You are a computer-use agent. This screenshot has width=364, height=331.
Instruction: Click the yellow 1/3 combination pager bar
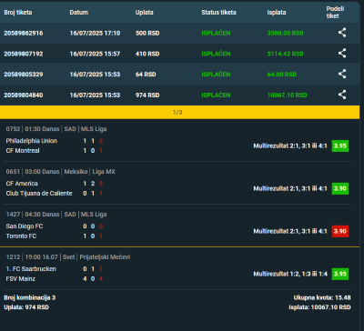point(179,113)
